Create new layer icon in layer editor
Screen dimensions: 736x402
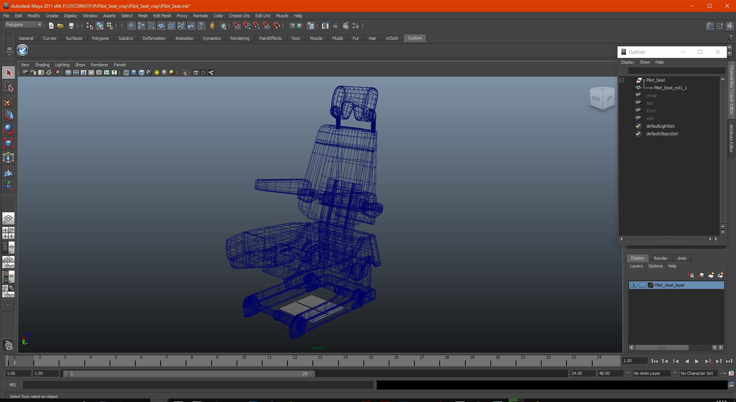[711, 275]
